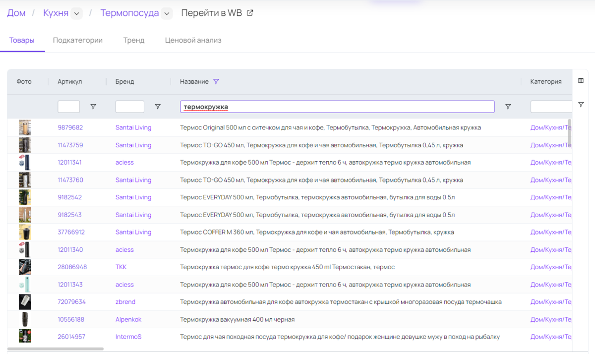595x354 pixels.
Task: Click the purple filter icon next to Название header
Action: (216, 82)
